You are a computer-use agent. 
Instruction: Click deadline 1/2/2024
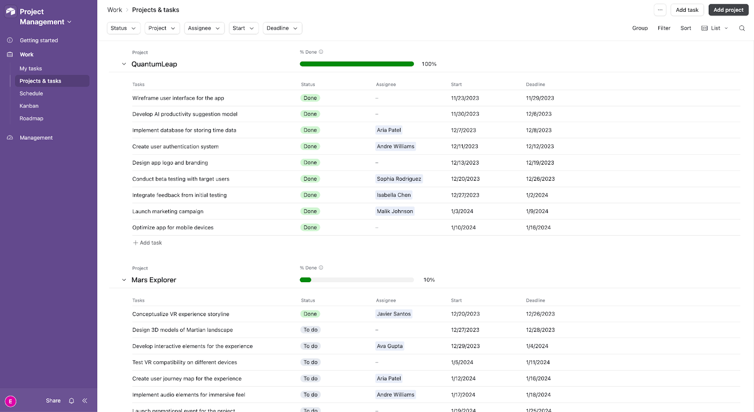pos(537,195)
